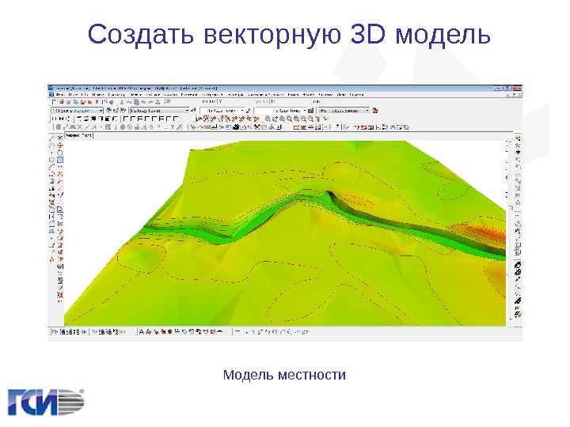
Task: Click the orange icon after last properties dropdown
Action: pyautogui.click(x=375, y=111)
